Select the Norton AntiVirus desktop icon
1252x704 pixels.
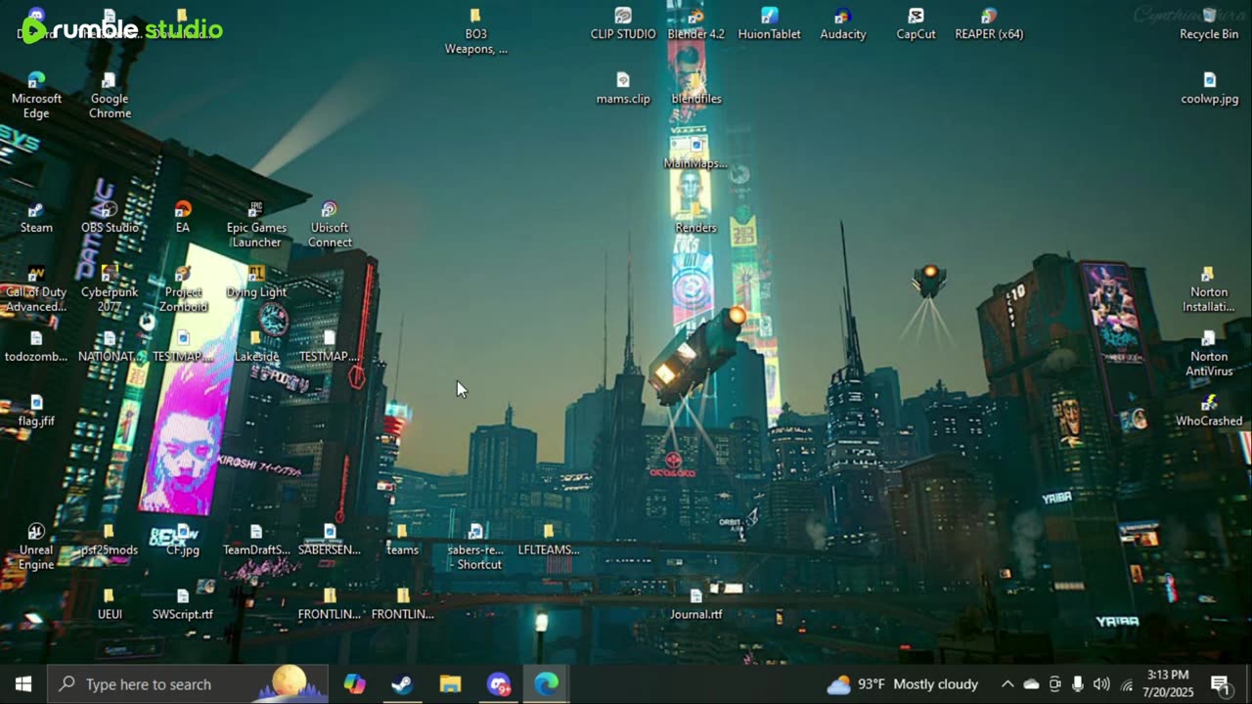(x=1210, y=353)
